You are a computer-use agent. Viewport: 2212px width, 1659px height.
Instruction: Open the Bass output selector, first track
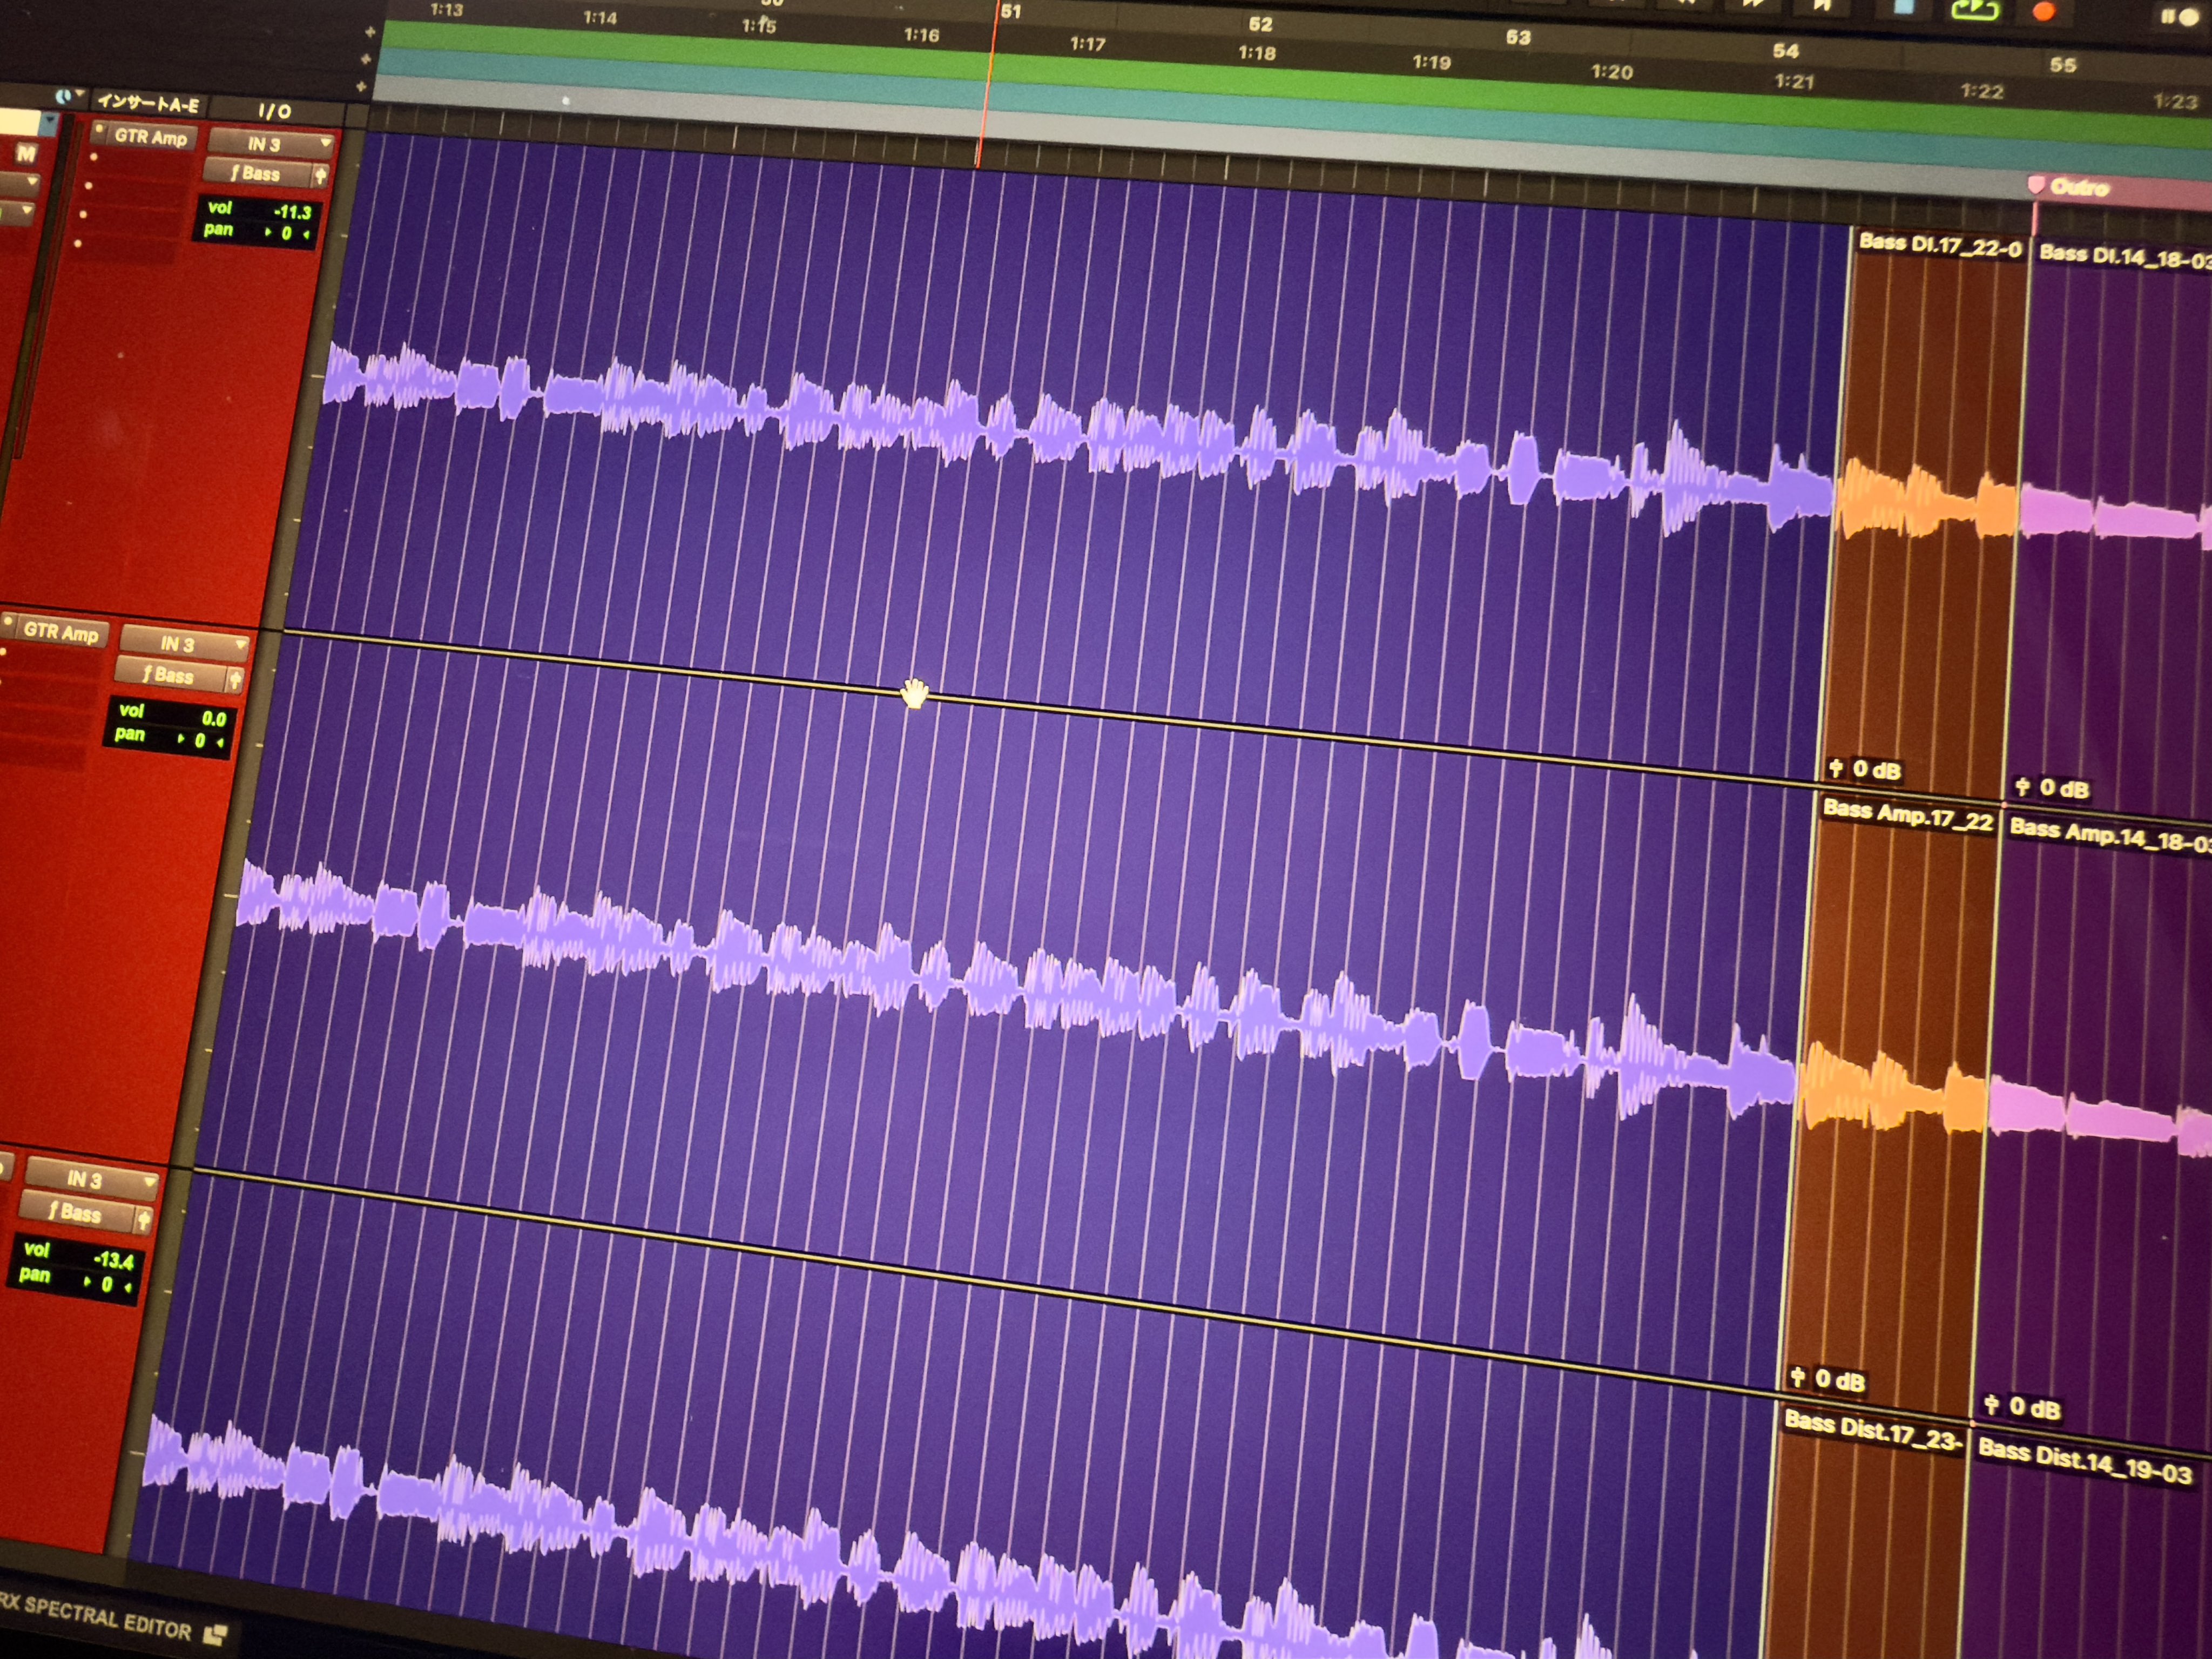(257, 173)
